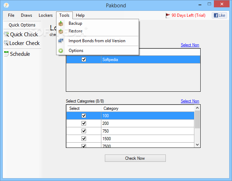Image resolution: width=232 pixels, height=181 pixels.
Task: Click the Quick Check magnifier icon
Action: (x=7, y=35)
